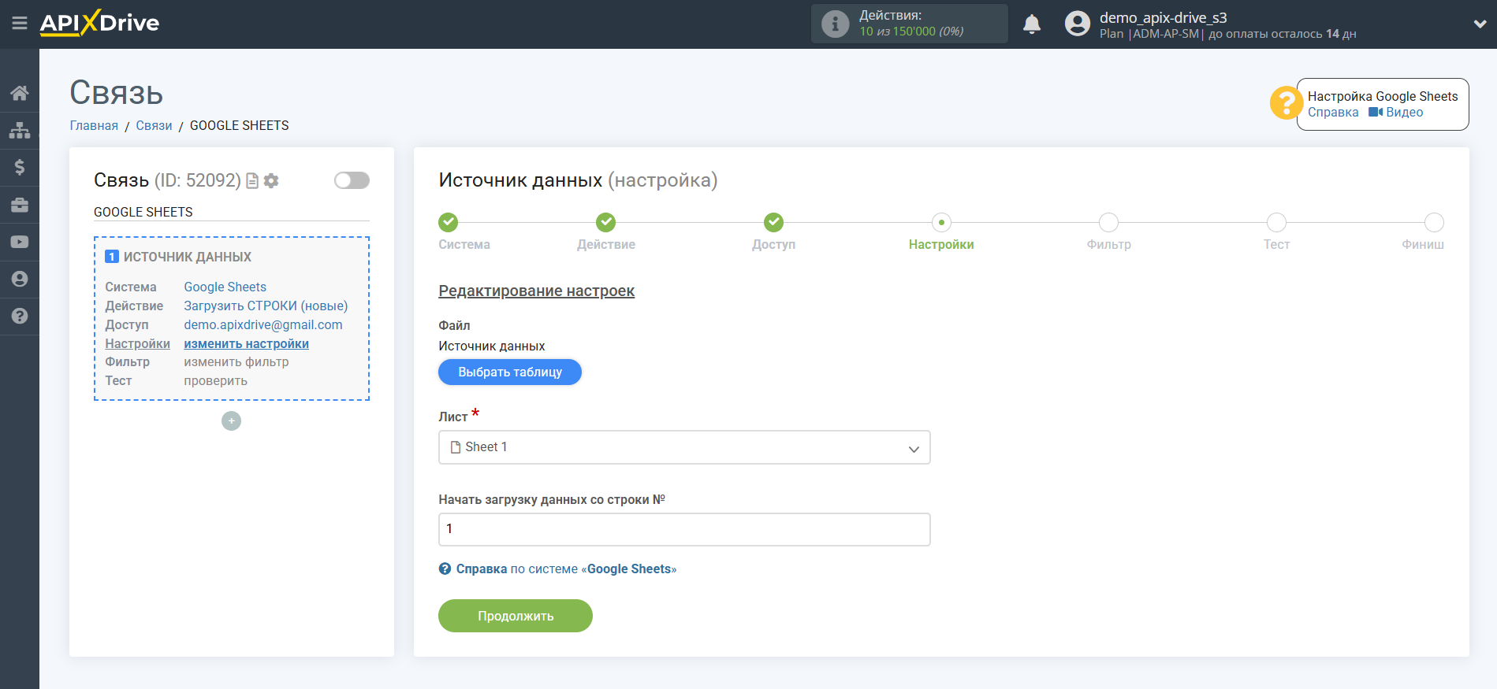Open Главная breadcrumb link
This screenshot has width=1497, height=689.
tap(94, 125)
